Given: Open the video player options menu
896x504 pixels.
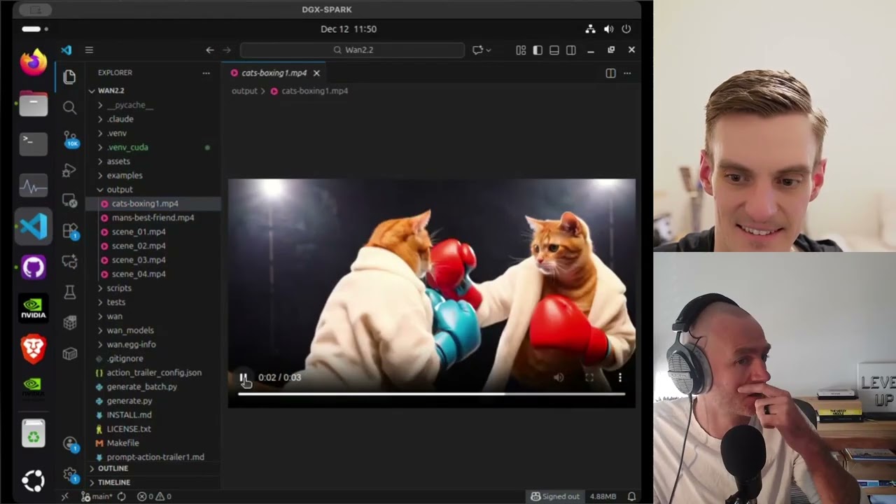Looking at the screenshot, I should click(619, 377).
